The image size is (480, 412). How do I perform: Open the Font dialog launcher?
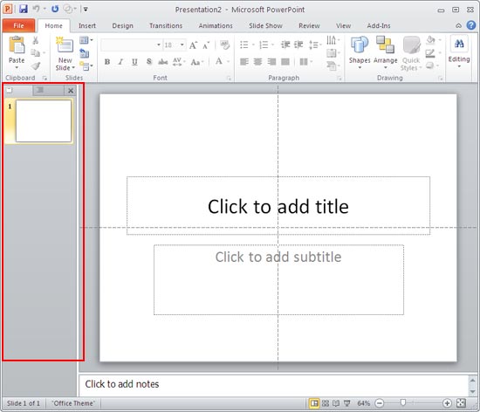[x=229, y=79]
